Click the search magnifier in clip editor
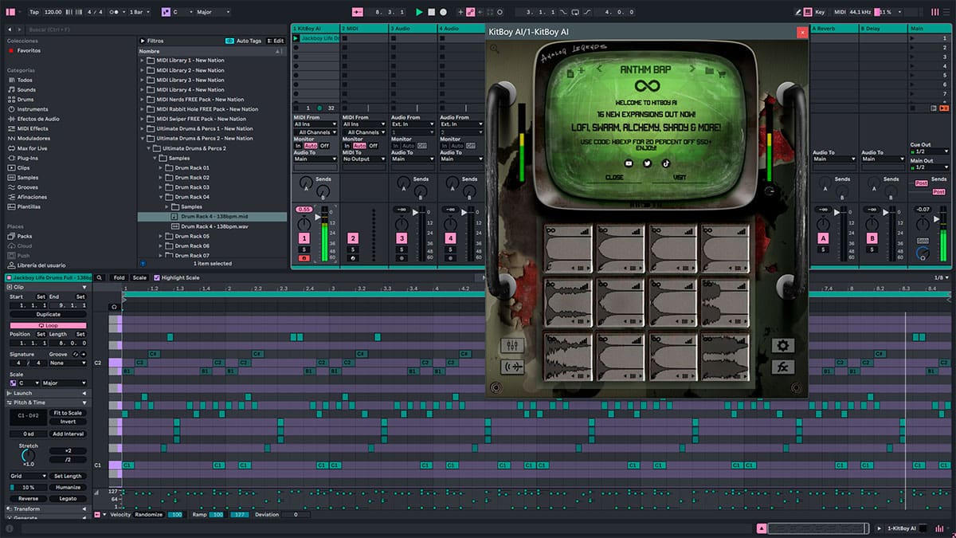 [100, 277]
